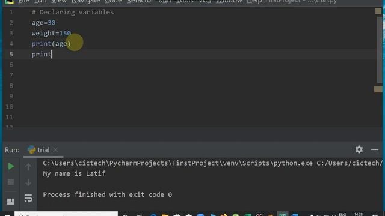
Task: Click the Stop process square icon
Action: coord(11,182)
